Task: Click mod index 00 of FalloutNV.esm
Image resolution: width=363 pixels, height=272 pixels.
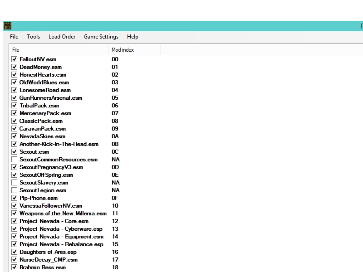Action: [x=115, y=59]
